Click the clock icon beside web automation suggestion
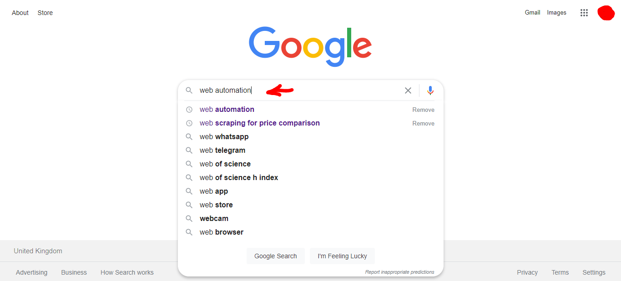 point(189,110)
